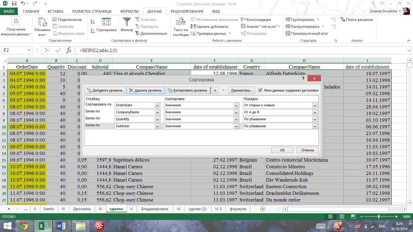This screenshot has width=413, height=232.
Task: Add a new sheet with plus icon
Action: (x=263, y=209)
